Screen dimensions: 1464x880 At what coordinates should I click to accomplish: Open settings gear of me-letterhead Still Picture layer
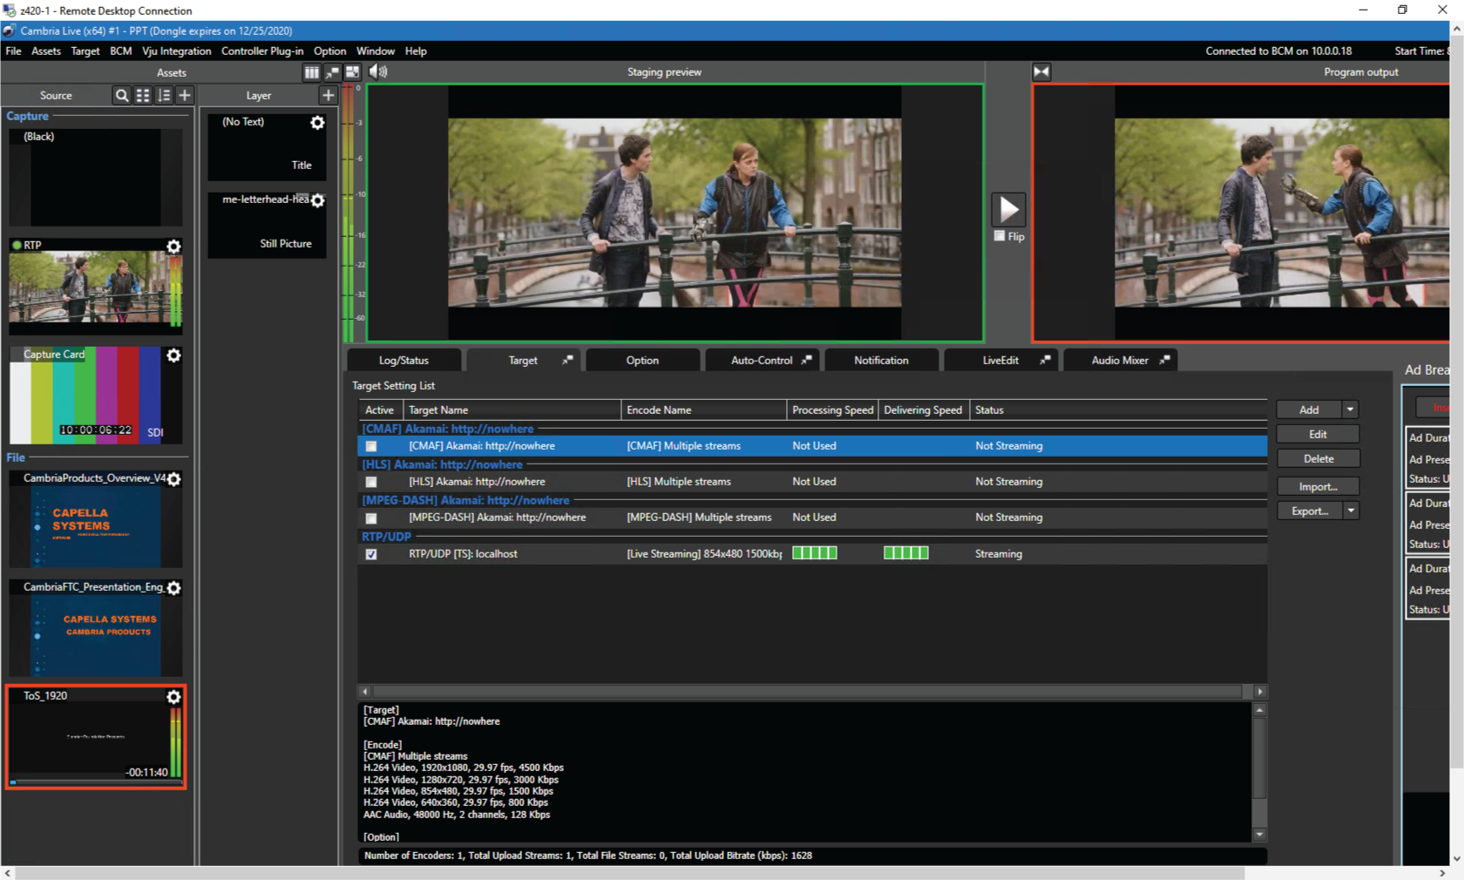[317, 201]
